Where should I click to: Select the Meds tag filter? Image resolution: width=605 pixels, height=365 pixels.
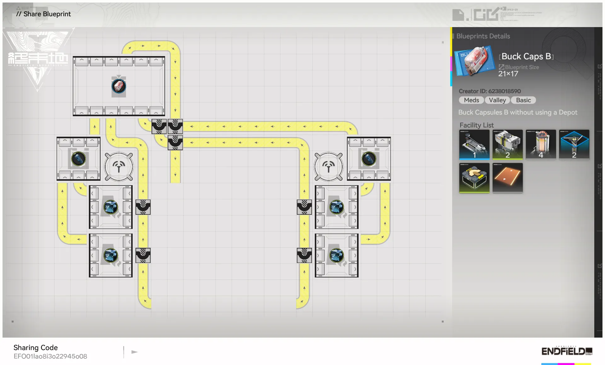pyautogui.click(x=471, y=100)
